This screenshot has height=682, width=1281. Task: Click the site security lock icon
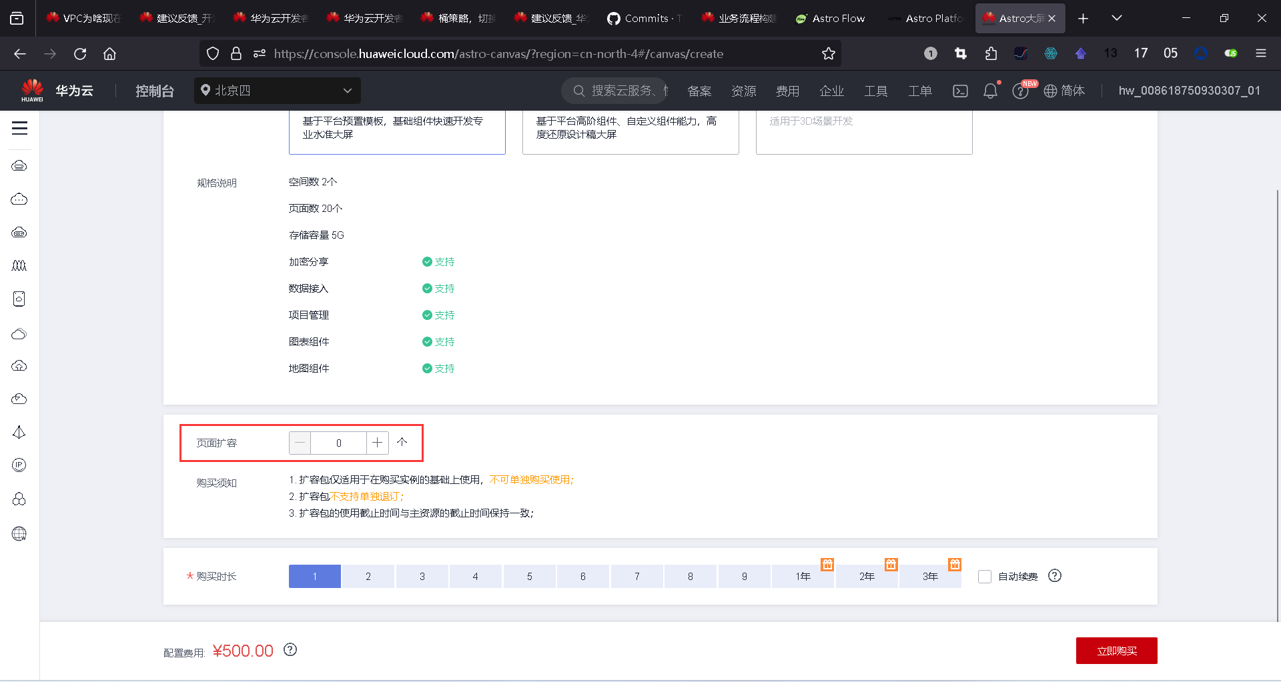pos(236,53)
